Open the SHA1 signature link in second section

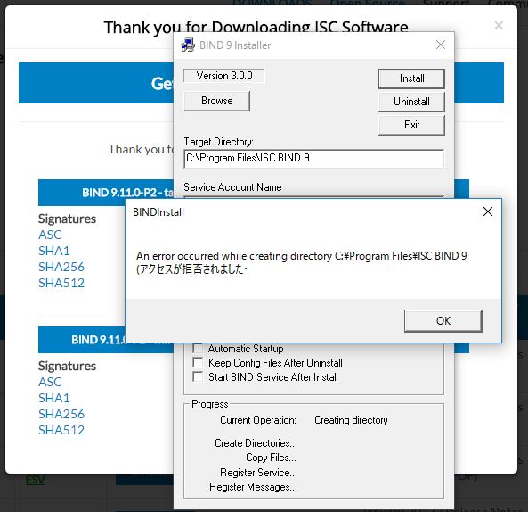pyautogui.click(x=54, y=398)
